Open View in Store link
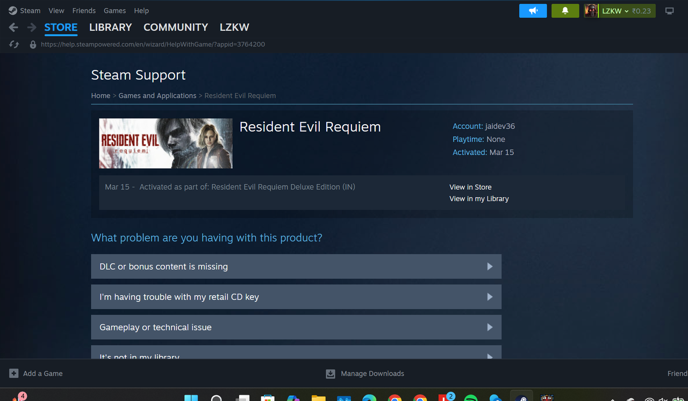The image size is (688, 401). click(x=470, y=187)
